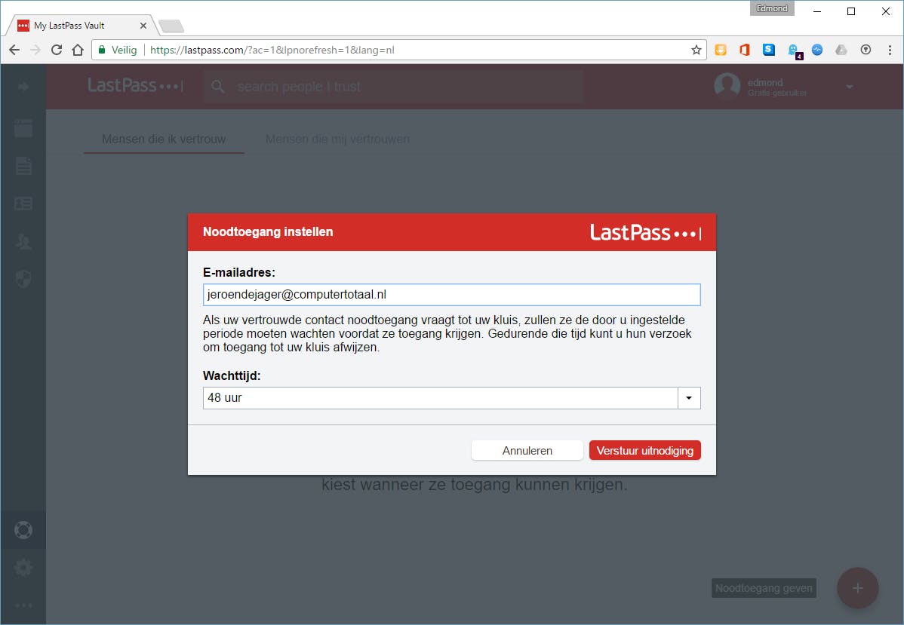Click the Noodtoegang geven label
The height and width of the screenshot is (625, 904).
coord(764,588)
